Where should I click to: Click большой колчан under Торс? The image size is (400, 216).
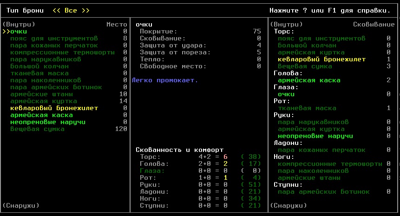point(307,46)
